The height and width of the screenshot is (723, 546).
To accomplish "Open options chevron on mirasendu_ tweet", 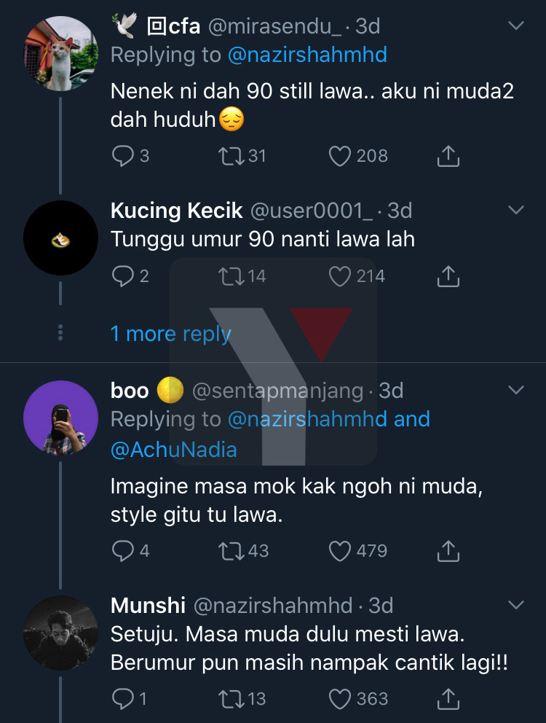I will (515, 26).
